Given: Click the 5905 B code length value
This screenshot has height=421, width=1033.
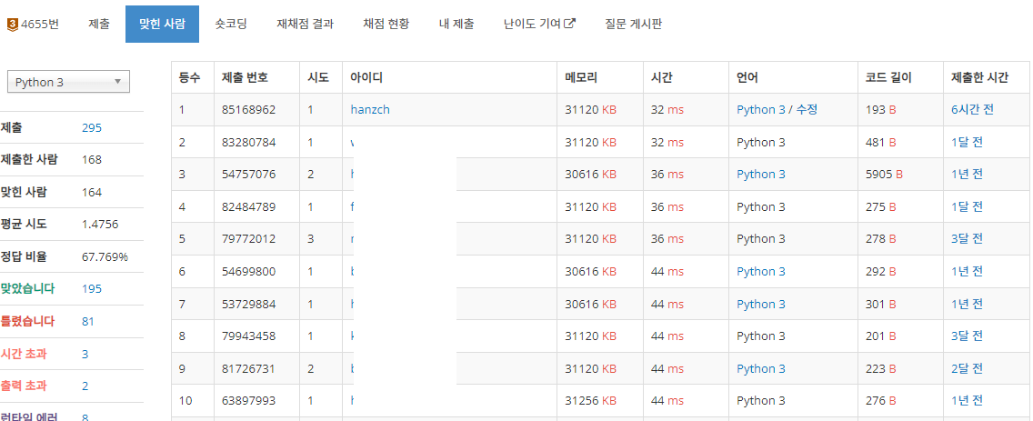Looking at the screenshot, I should (884, 175).
